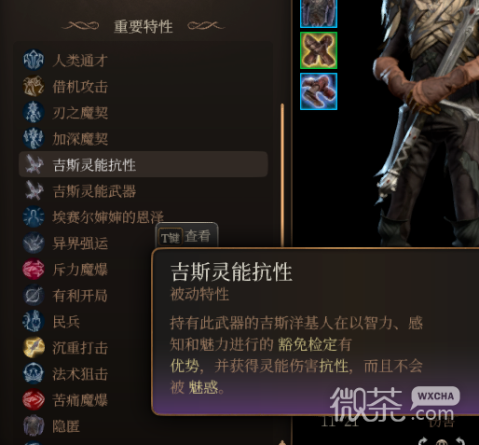Select the red 苦痛魔爆 icon
Viewport: 479px width, 445px height.
point(34,399)
